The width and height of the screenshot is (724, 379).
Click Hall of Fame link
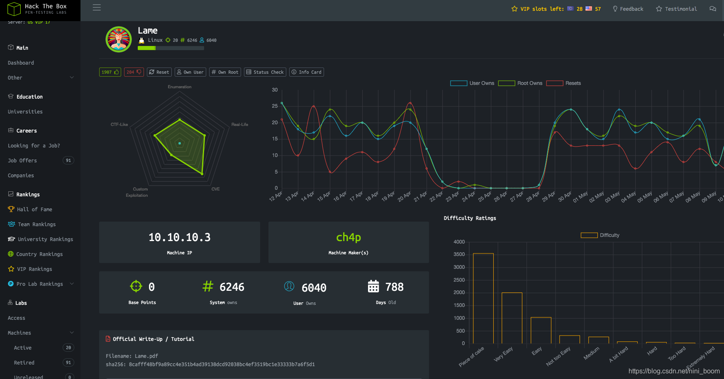34,210
